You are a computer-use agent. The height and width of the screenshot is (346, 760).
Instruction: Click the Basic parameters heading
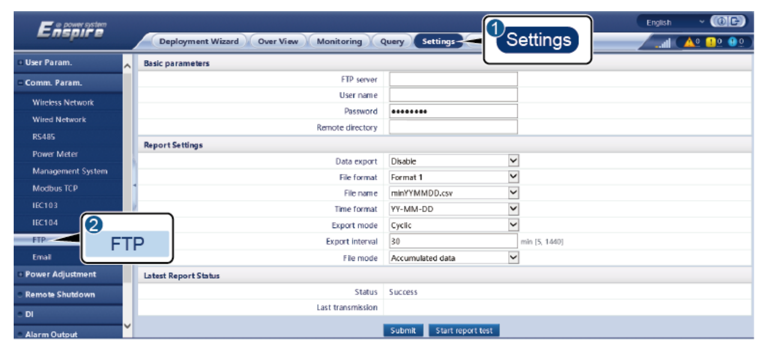[176, 63]
